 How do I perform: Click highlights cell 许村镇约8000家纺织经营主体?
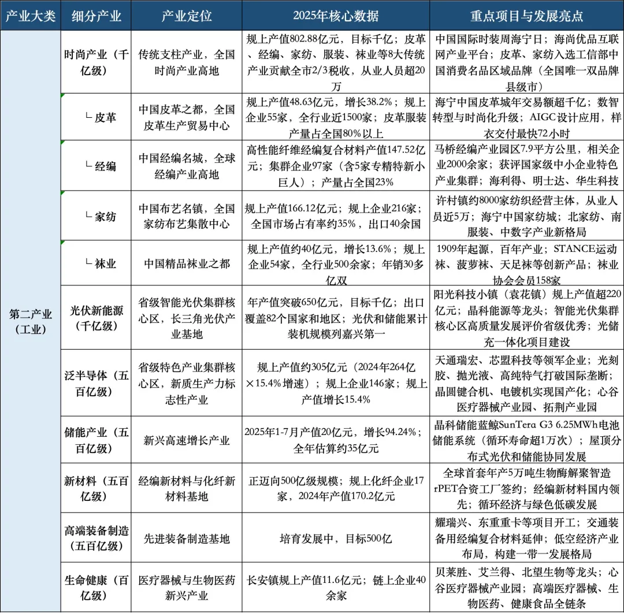coord(526,216)
